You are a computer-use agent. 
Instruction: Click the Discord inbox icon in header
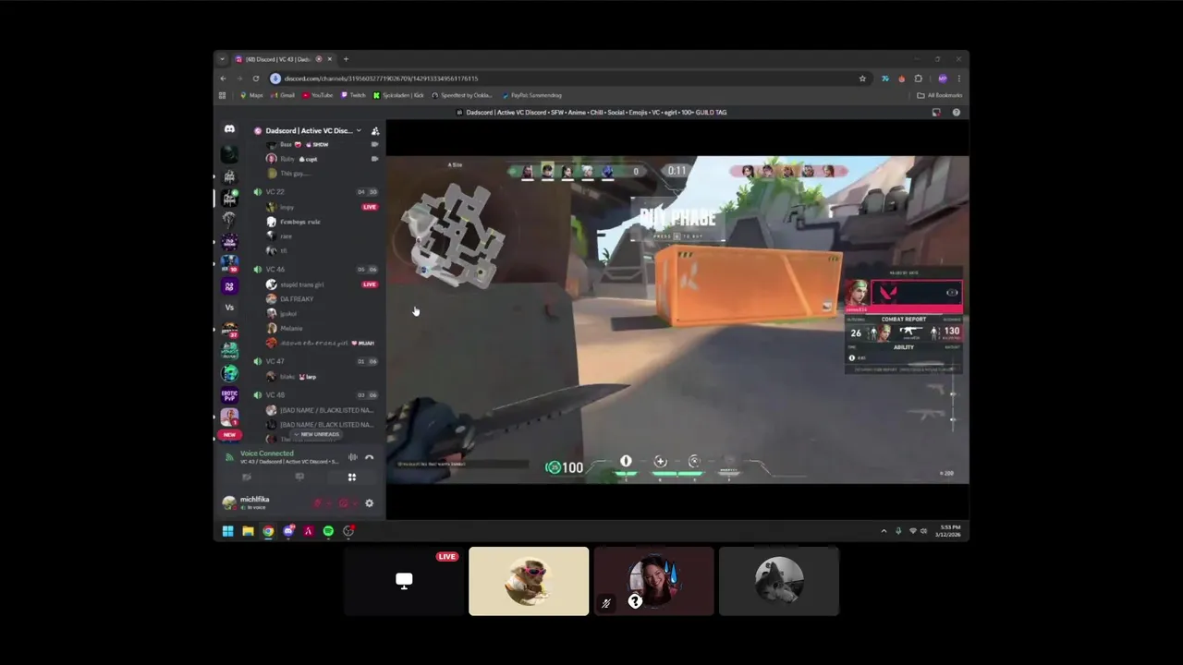(936, 113)
